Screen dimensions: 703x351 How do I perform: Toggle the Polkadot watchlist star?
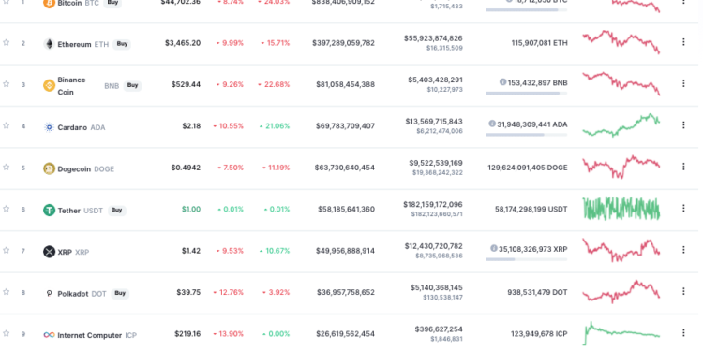7,292
